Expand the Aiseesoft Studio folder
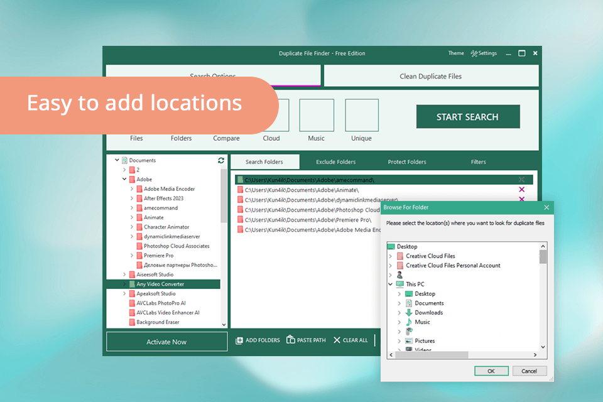The width and height of the screenshot is (603, 402). pos(124,274)
